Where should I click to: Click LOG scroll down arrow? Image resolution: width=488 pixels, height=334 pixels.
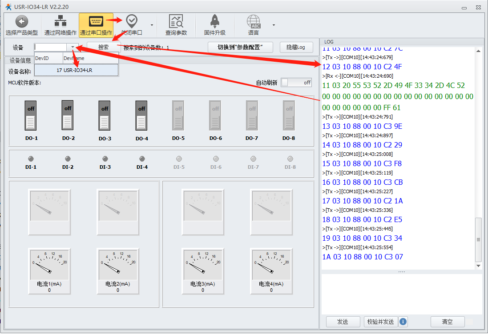[478, 266]
